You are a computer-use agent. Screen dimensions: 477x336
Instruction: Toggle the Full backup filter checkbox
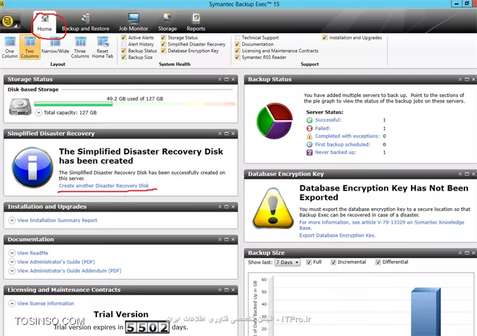click(309, 262)
